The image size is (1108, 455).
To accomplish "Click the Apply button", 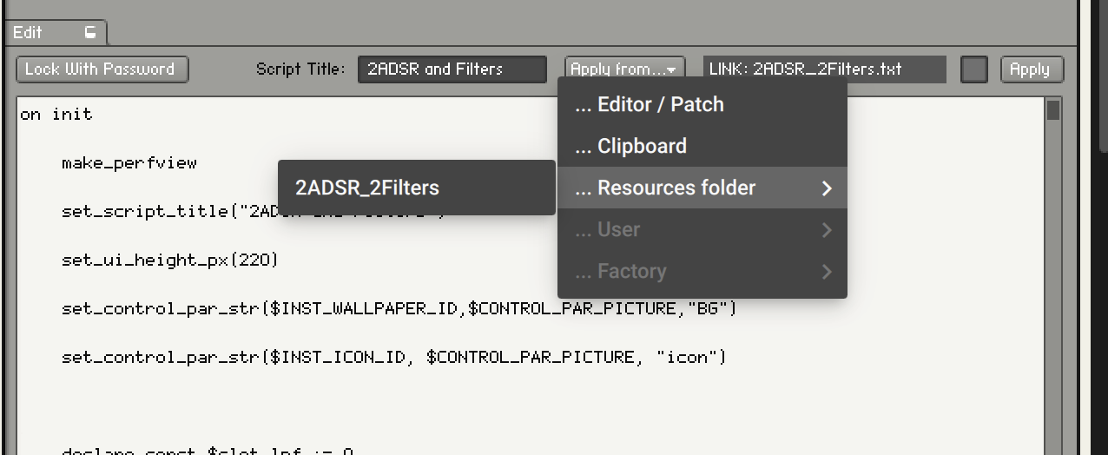I will pos(1031,69).
